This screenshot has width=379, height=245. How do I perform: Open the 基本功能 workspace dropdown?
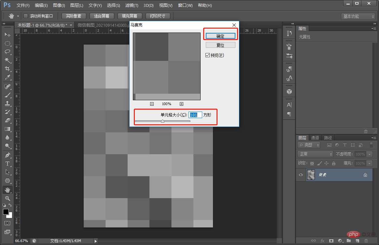click(x=358, y=16)
